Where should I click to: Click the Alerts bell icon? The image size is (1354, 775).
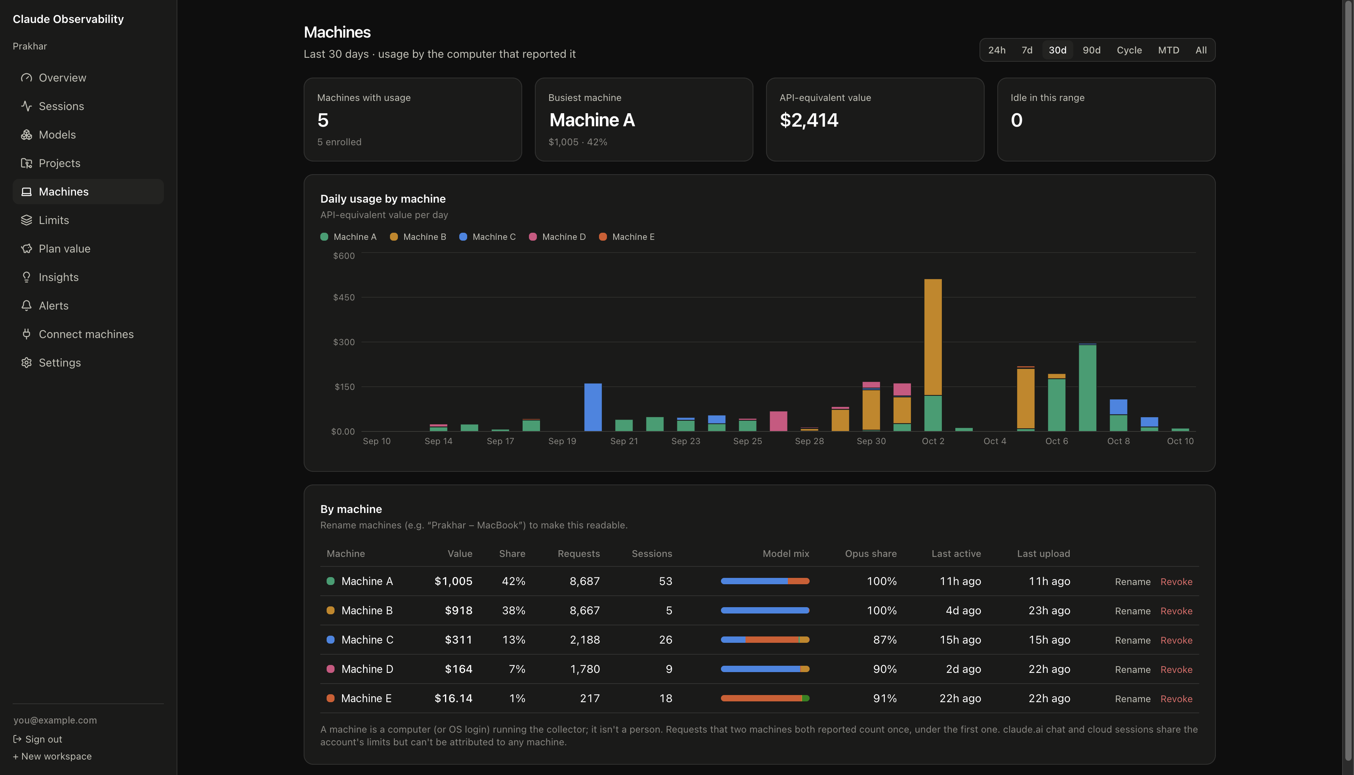(26, 306)
